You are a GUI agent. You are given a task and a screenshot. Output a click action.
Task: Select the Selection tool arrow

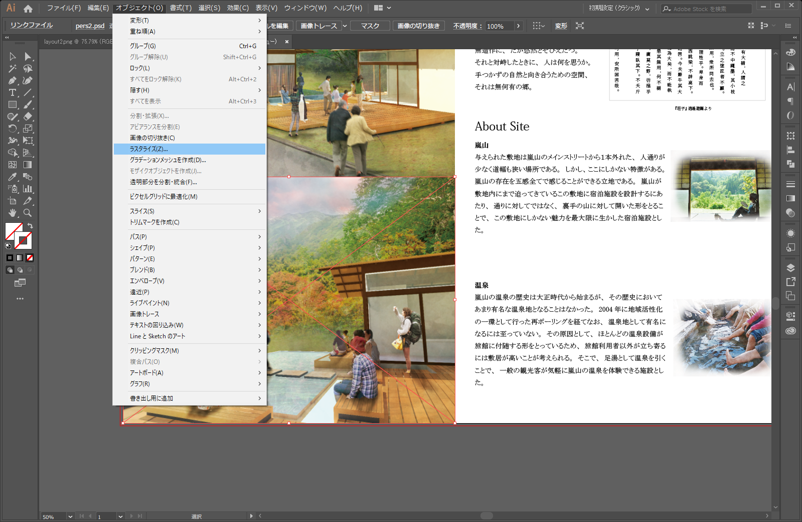point(13,56)
